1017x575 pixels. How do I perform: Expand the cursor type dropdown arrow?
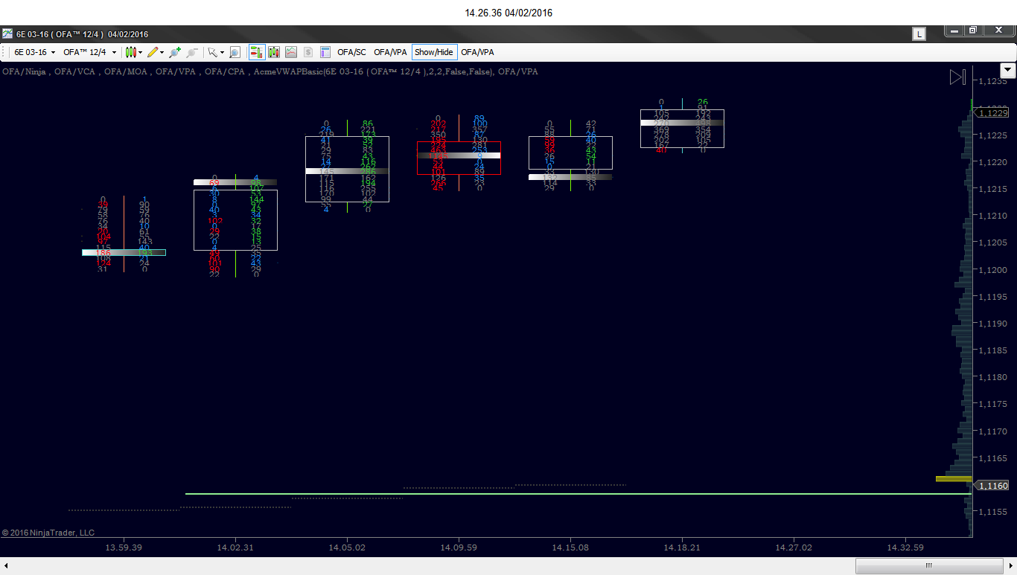point(222,52)
